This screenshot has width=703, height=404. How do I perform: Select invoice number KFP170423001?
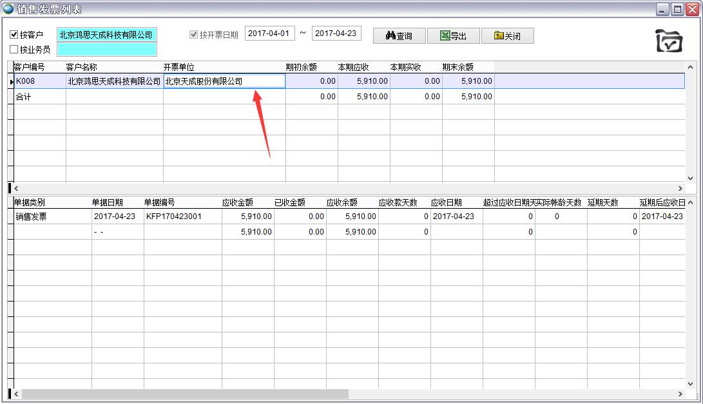point(174,216)
